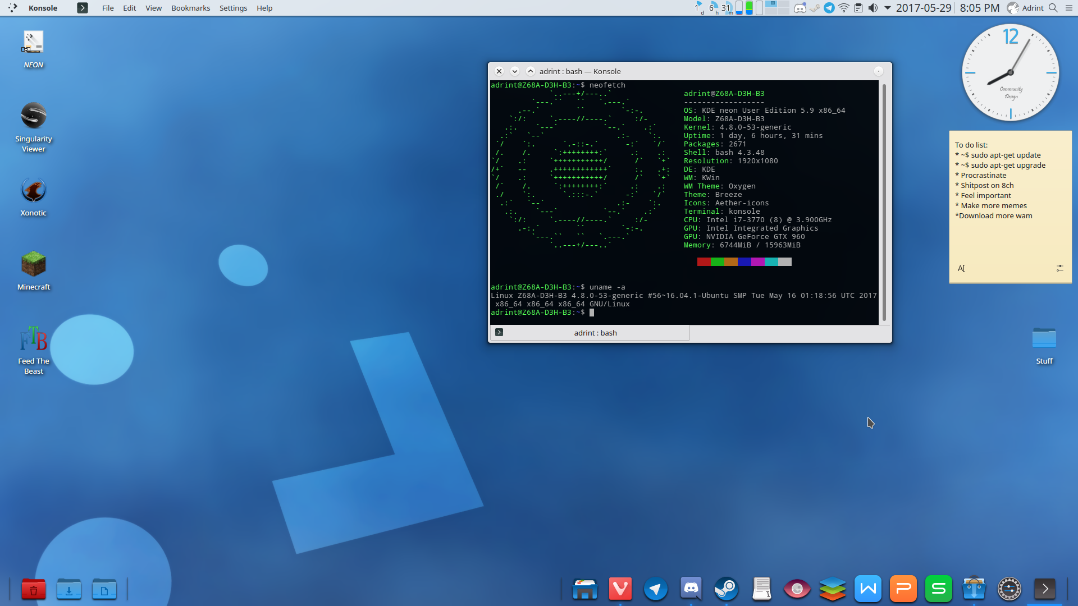Close the Konsole window
The image size is (1078, 606).
coord(499,71)
